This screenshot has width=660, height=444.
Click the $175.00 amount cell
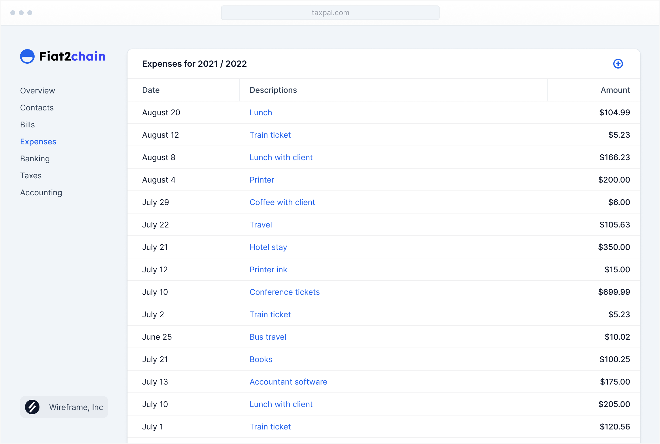click(615, 382)
